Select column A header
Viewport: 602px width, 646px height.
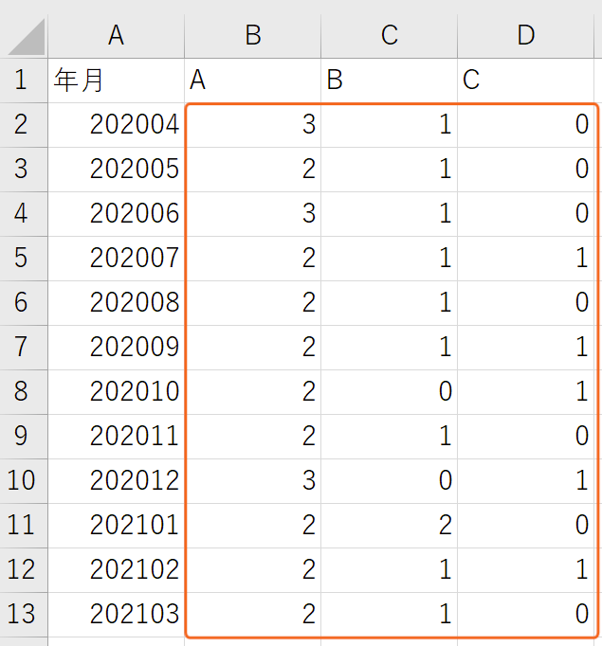(117, 36)
